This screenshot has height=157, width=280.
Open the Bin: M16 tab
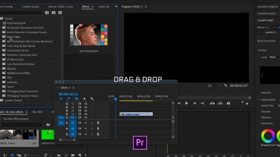click(x=38, y=112)
